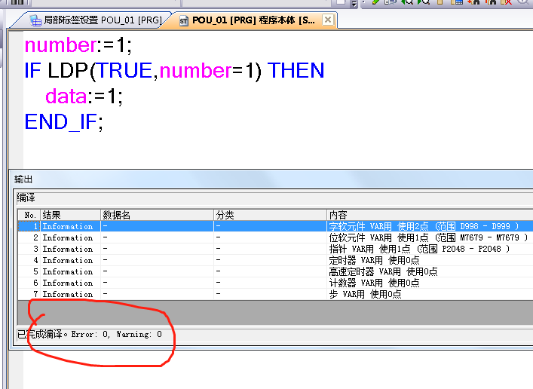Click the 数据名 column header
Screen dimensions: 533x389
[156, 215]
